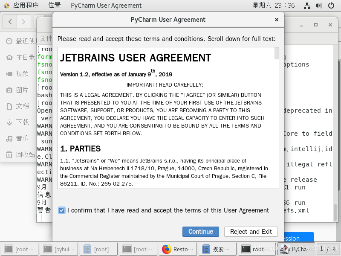Open 下载 folder in sidebar
The height and width of the screenshot is (256, 341).
22,122
